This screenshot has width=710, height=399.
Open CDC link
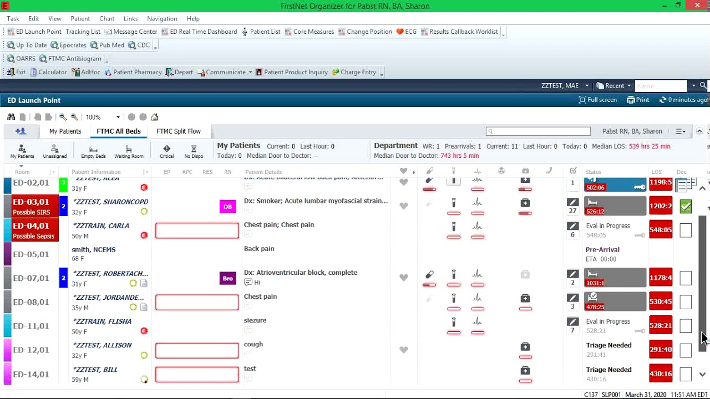139,45
